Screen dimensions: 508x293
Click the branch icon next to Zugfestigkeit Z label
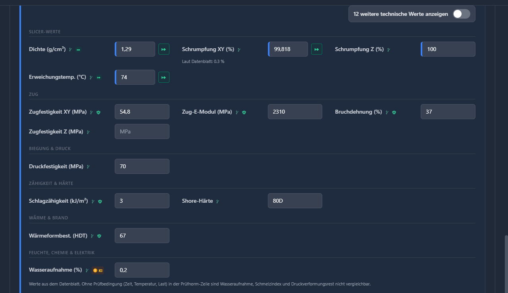tap(88, 132)
